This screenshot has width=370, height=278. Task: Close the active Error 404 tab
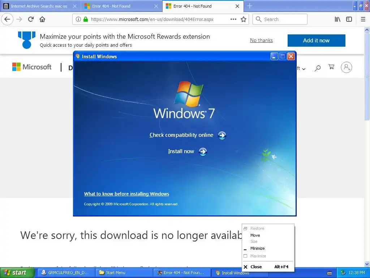[x=237, y=6]
